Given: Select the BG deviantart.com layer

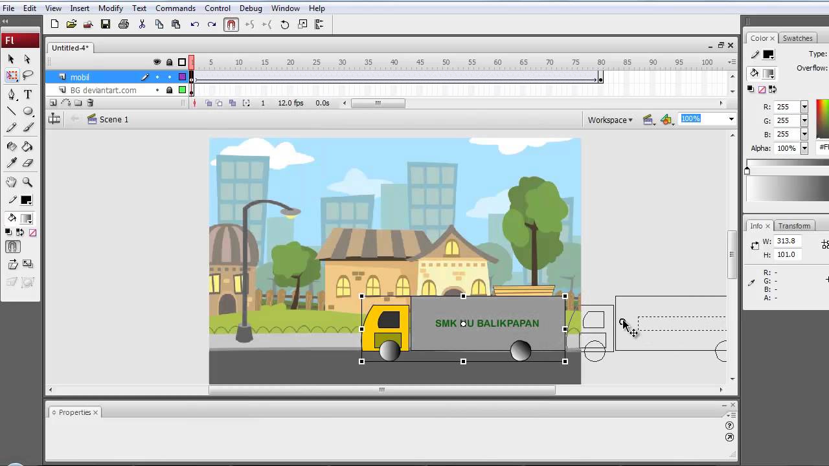Looking at the screenshot, I should pos(103,90).
